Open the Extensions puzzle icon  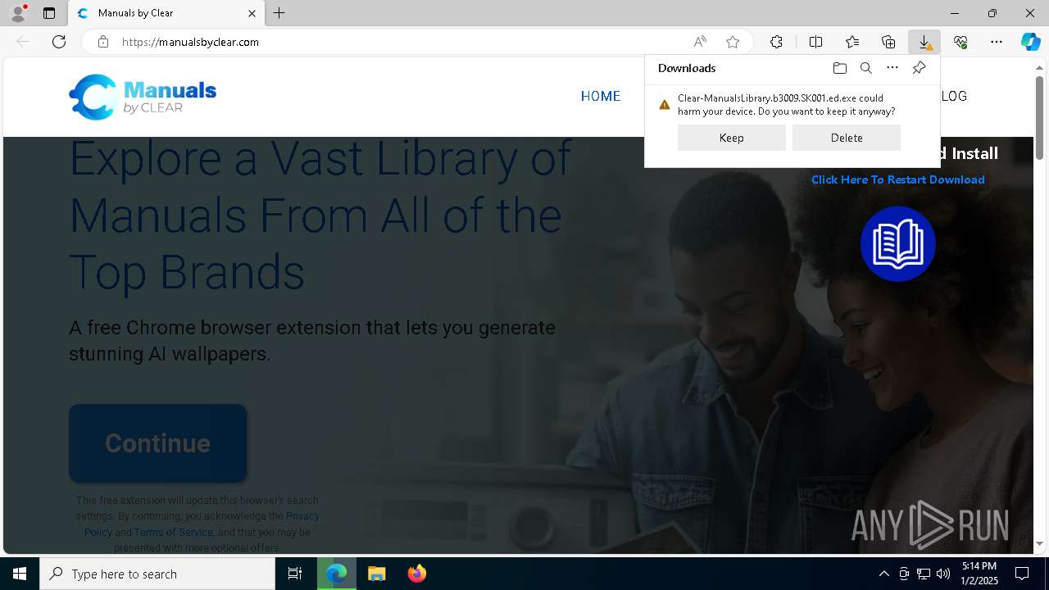776,42
